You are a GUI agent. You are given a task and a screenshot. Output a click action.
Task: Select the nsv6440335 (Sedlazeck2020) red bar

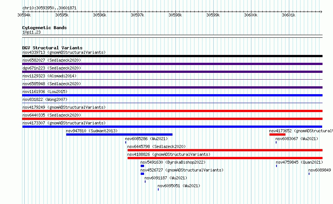click(x=172, y=119)
